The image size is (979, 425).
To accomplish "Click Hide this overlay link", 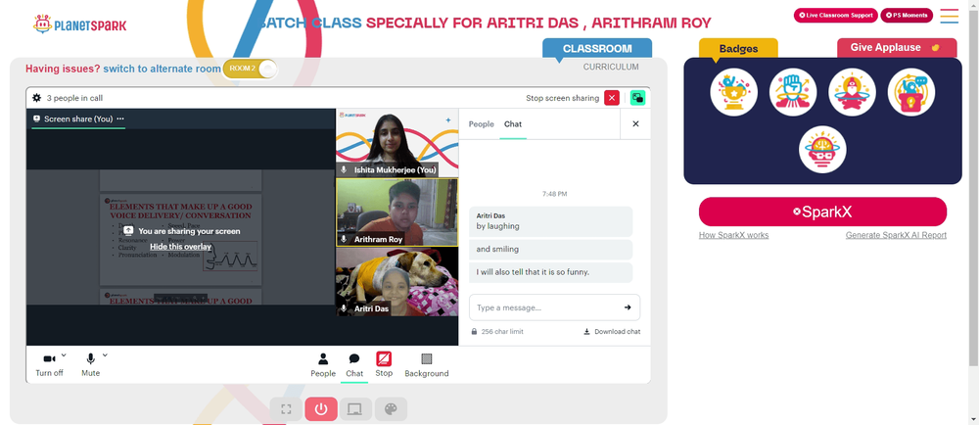I will (180, 247).
